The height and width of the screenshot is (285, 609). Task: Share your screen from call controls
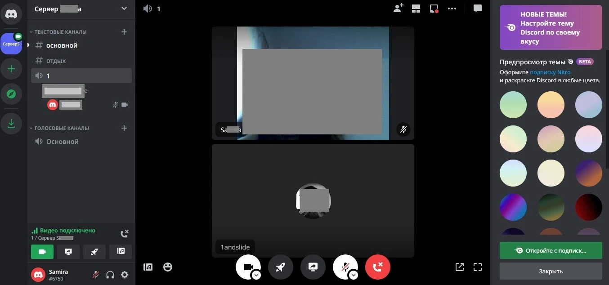(313, 267)
